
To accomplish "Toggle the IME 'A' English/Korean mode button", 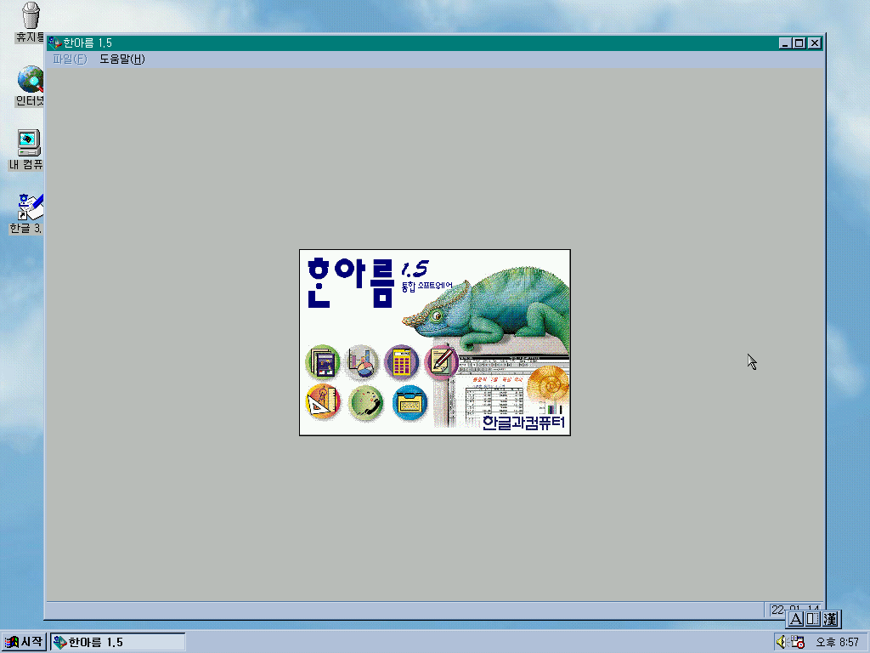I will pos(795,619).
